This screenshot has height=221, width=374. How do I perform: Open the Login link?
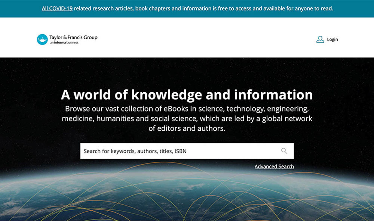tap(332, 40)
